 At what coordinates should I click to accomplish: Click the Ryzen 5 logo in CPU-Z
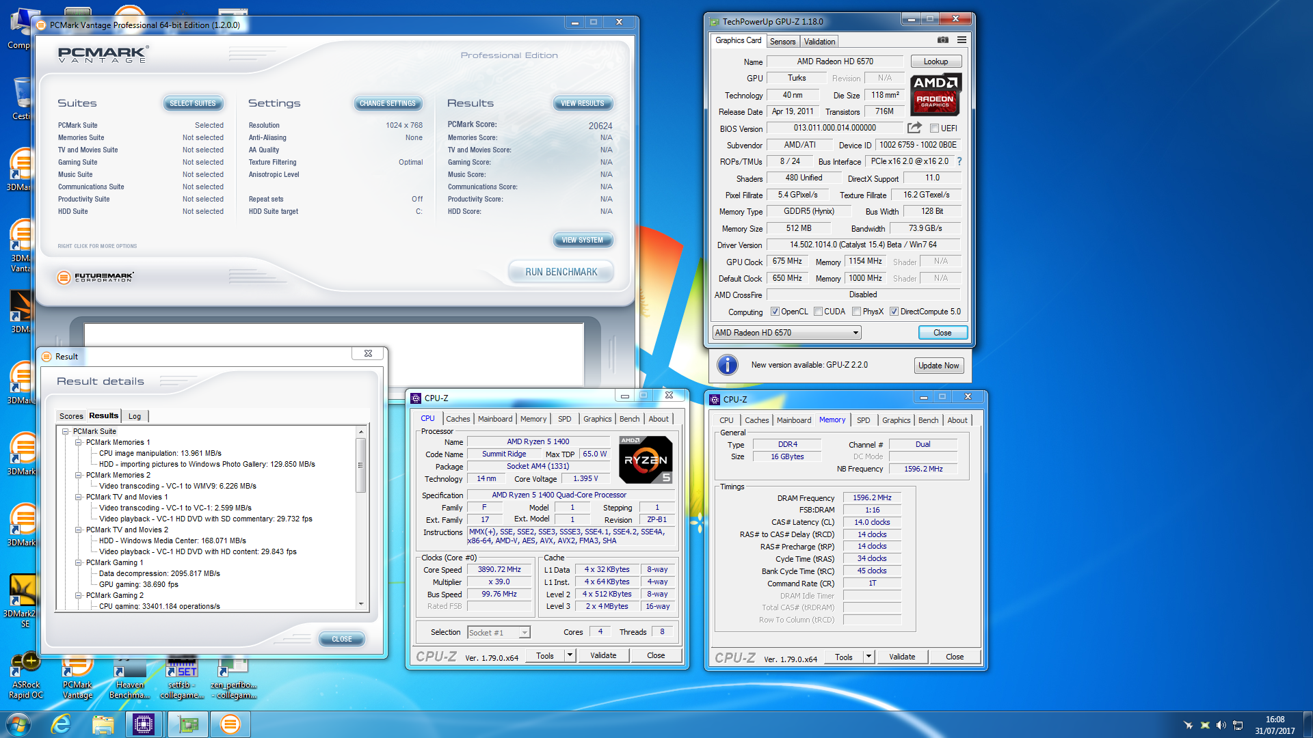click(x=646, y=460)
